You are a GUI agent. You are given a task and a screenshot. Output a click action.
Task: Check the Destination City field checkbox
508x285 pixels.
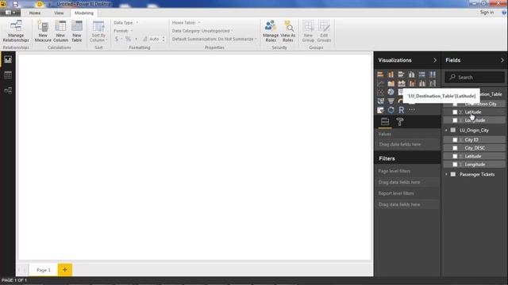click(x=455, y=104)
